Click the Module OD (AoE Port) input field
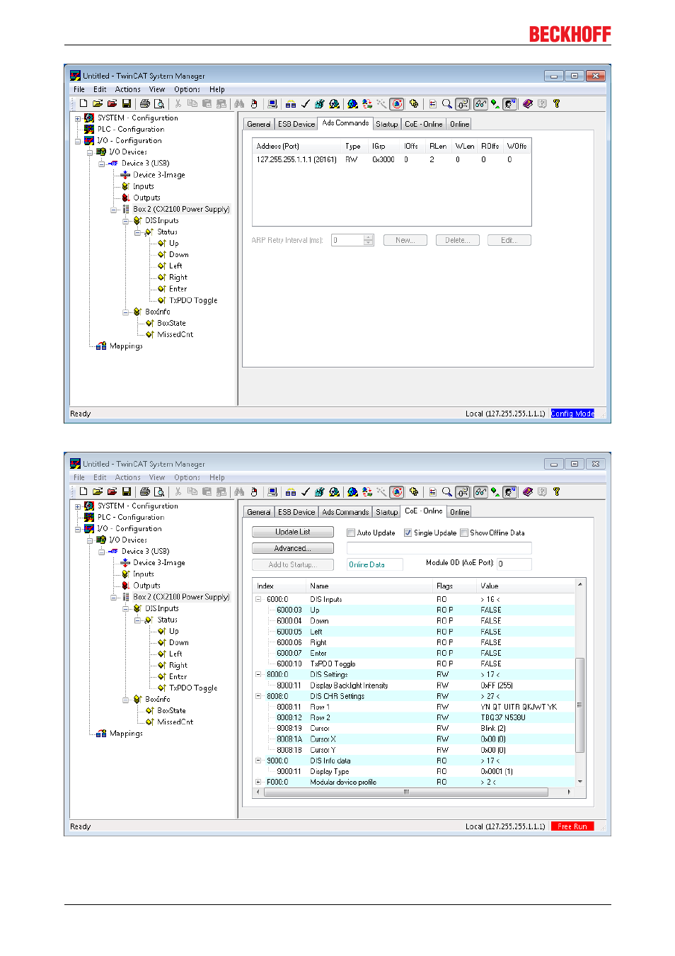This screenshot has width=675, height=956. tap(514, 564)
